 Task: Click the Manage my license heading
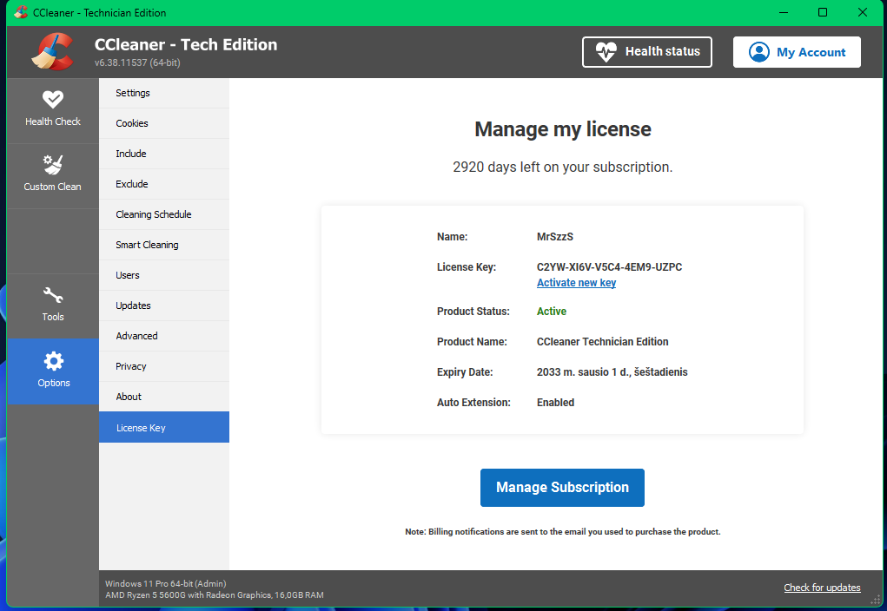point(563,129)
